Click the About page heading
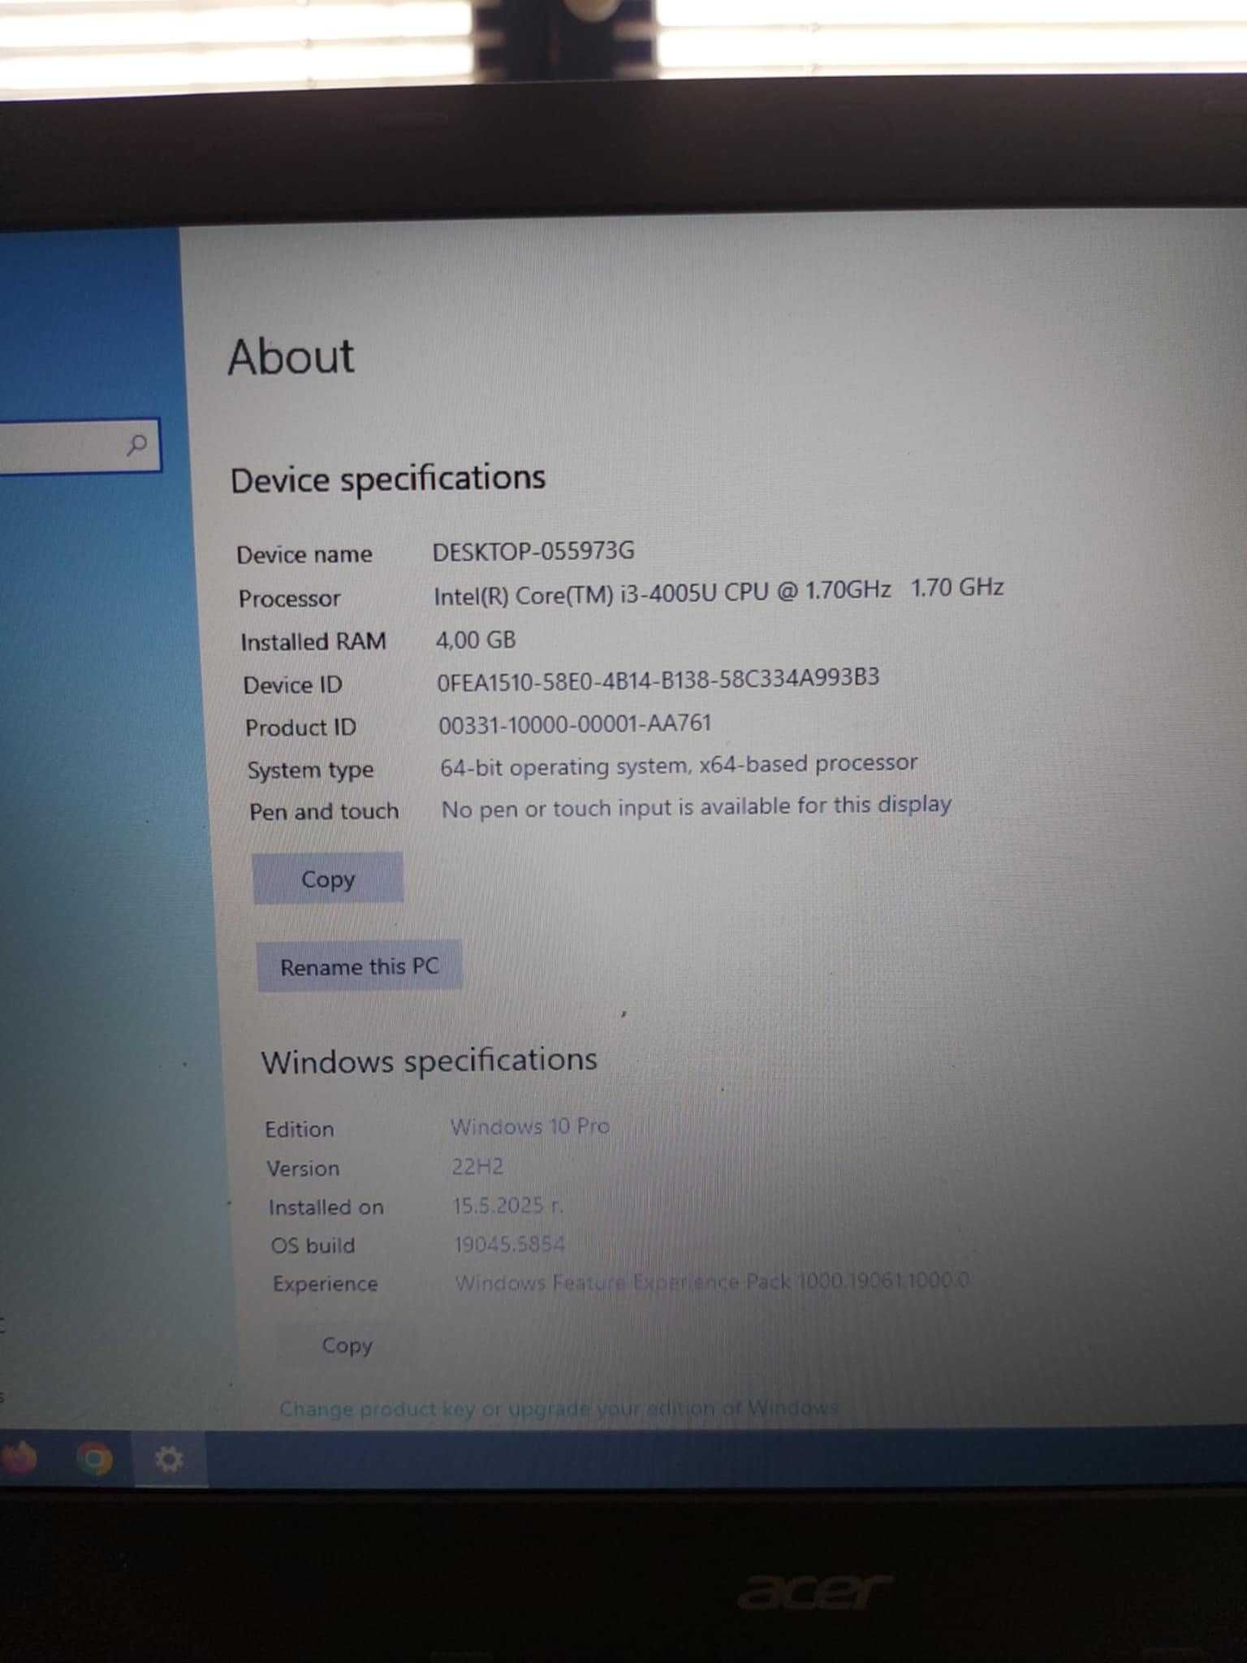1247x1663 pixels. 291,356
